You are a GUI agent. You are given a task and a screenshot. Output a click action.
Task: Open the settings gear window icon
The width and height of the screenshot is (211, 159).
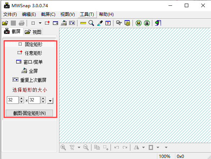click(x=127, y=23)
